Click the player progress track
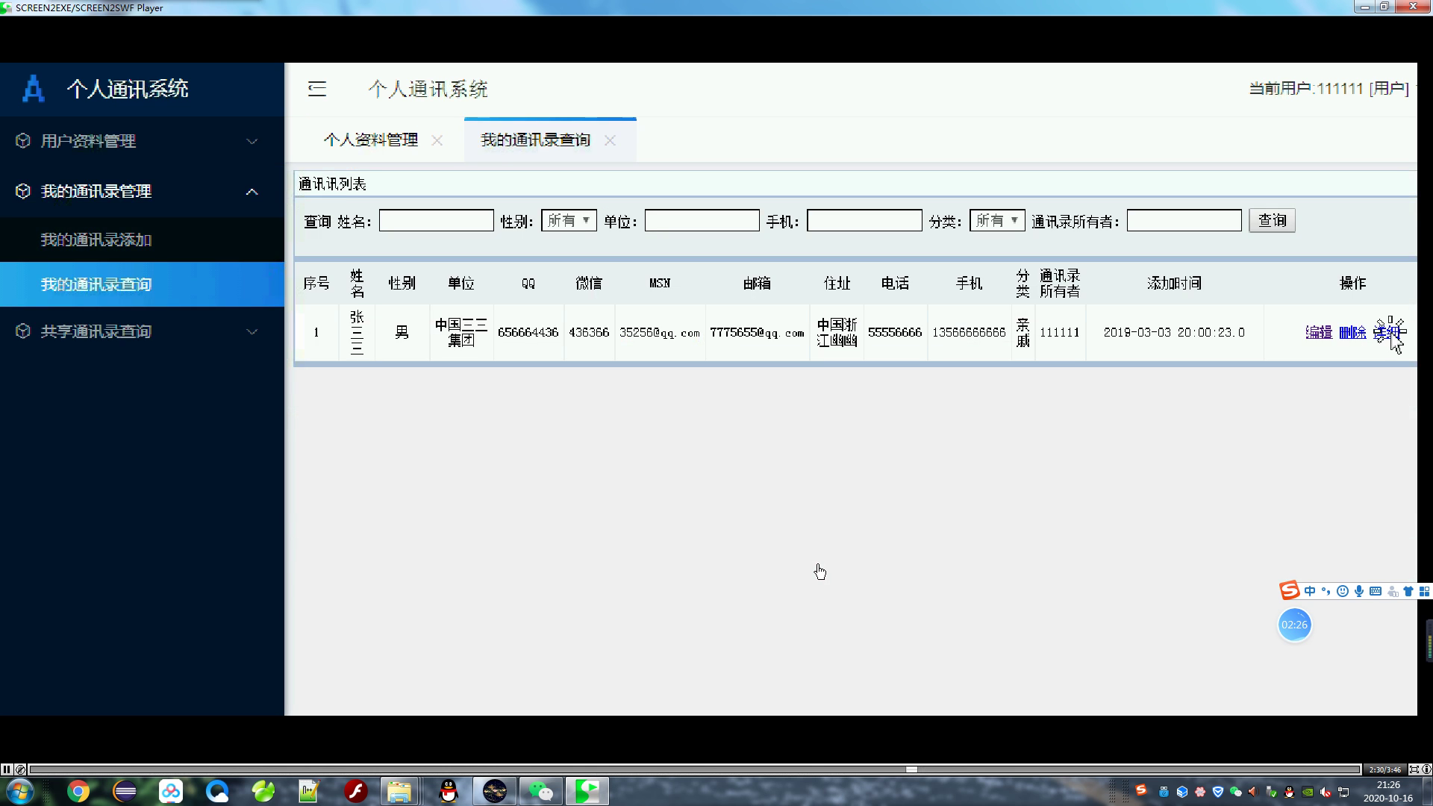The height and width of the screenshot is (806, 1433). [695, 769]
